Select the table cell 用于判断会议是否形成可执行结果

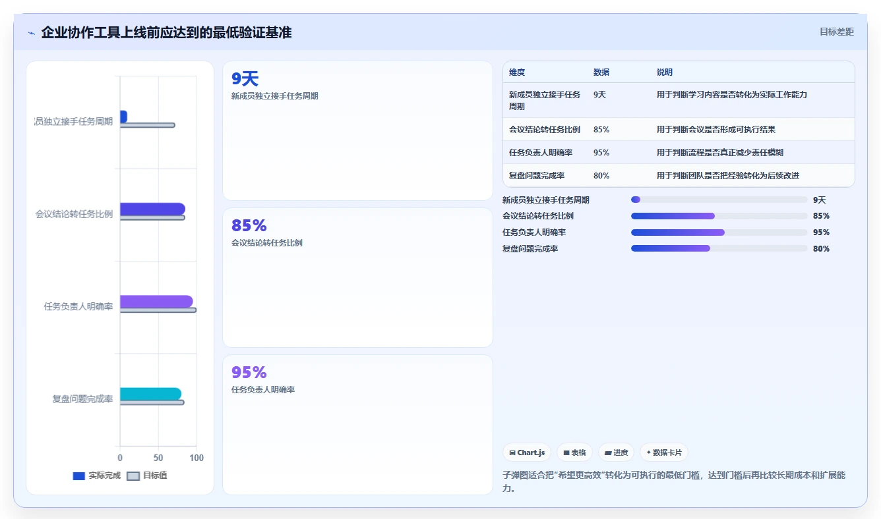click(x=716, y=130)
